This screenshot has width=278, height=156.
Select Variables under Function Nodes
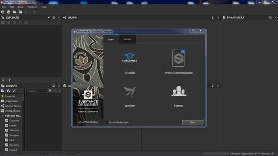click(x=14, y=130)
